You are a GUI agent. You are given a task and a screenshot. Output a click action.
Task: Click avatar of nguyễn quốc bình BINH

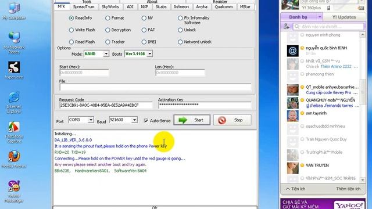(292, 51)
